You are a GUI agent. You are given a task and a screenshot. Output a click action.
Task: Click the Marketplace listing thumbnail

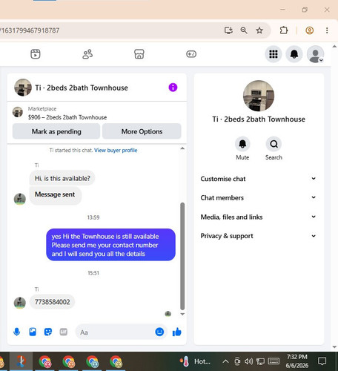(x=18, y=112)
